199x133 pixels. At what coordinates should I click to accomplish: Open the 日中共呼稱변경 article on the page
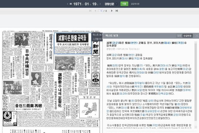click(27, 62)
